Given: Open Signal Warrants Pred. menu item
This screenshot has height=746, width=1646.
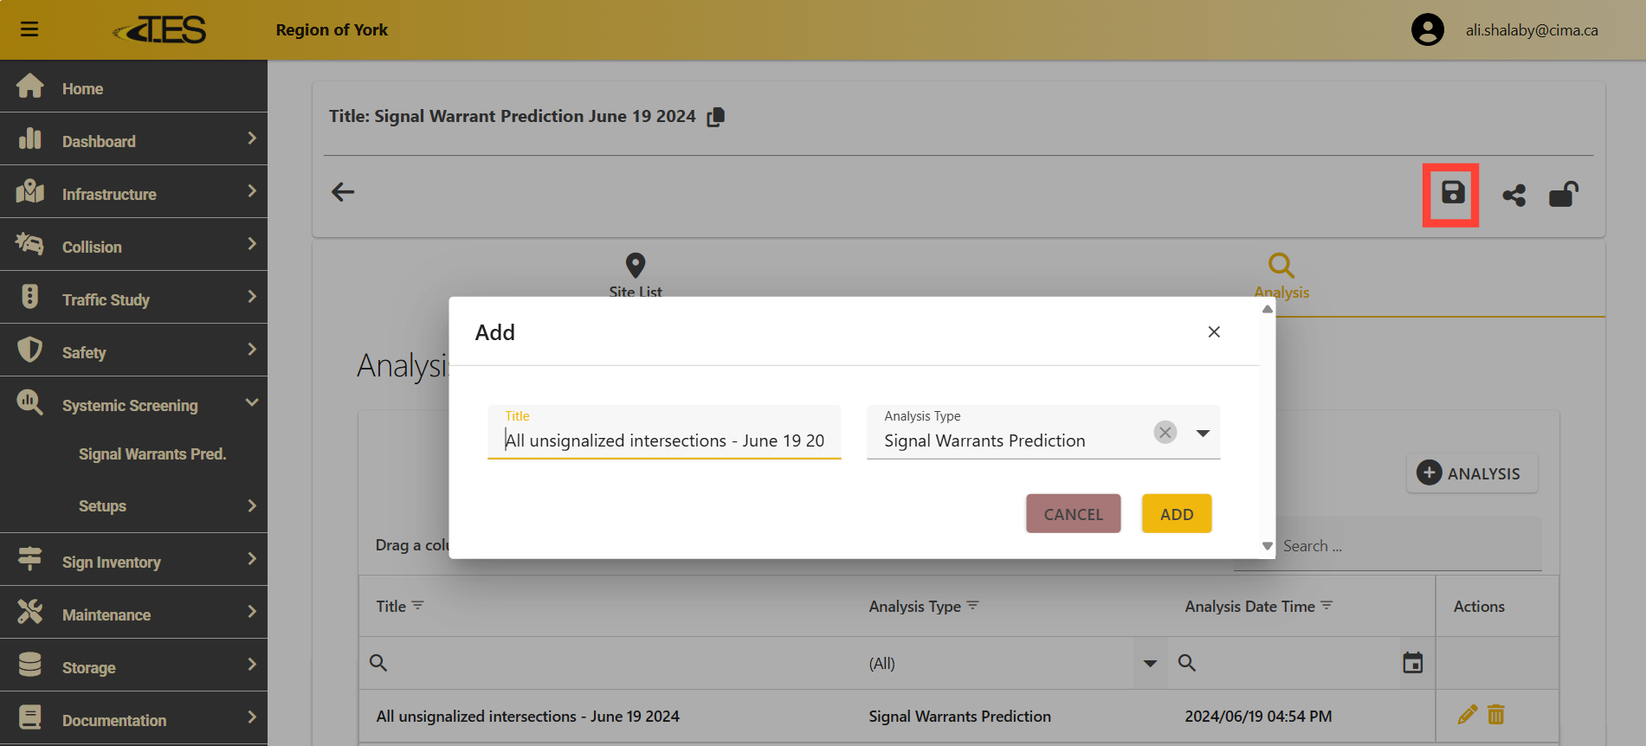Looking at the screenshot, I should coord(152,454).
